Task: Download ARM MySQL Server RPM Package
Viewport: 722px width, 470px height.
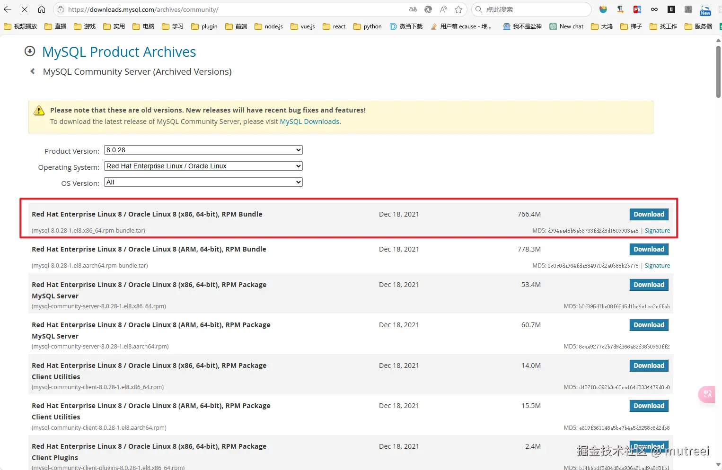Action: point(649,325)
